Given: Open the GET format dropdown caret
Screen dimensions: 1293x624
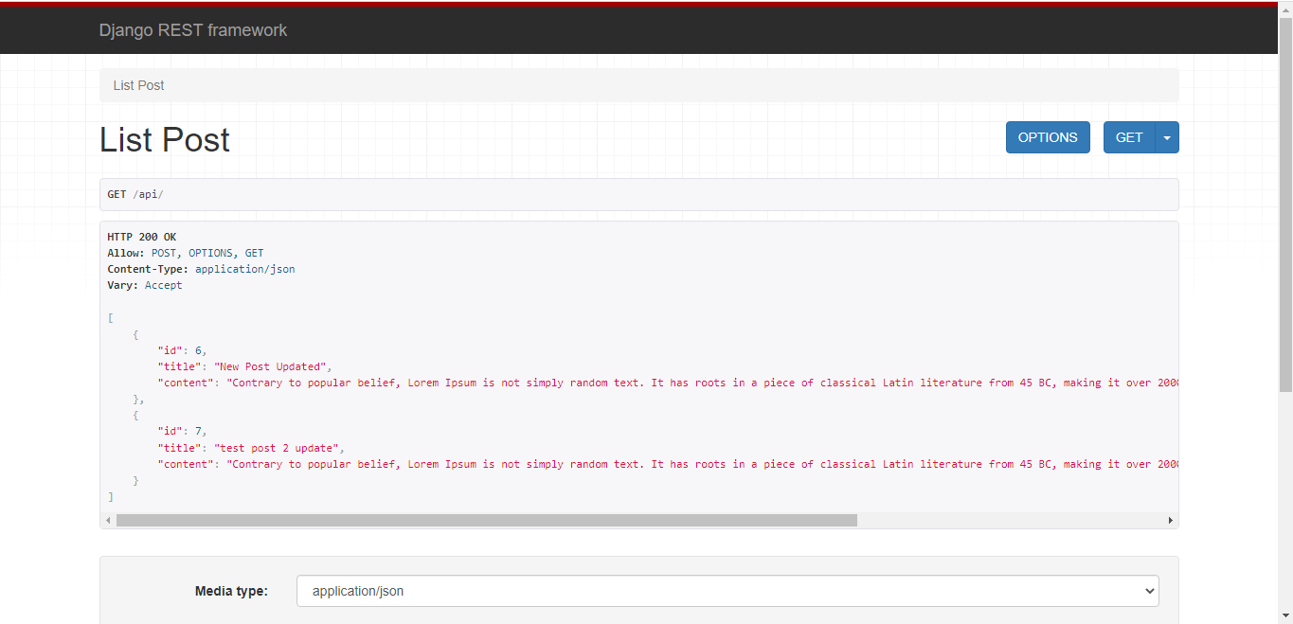Looking at the screenshot, I should click(x=1167, y=137).
